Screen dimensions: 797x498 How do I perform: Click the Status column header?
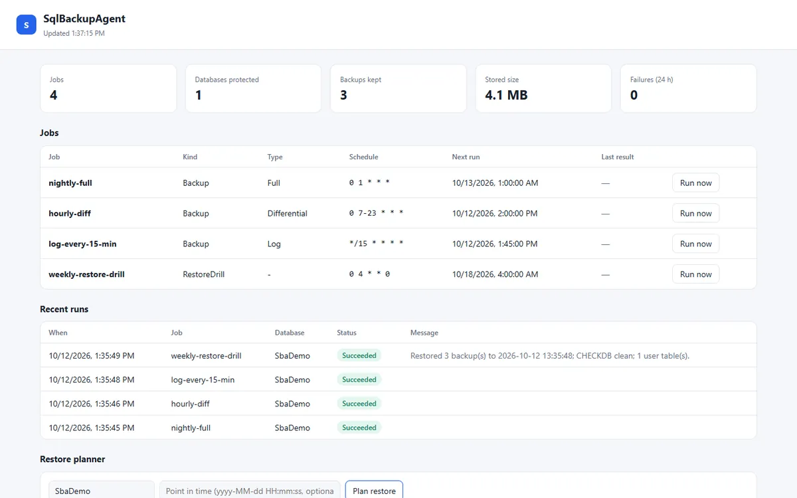(x=347, y=333)
